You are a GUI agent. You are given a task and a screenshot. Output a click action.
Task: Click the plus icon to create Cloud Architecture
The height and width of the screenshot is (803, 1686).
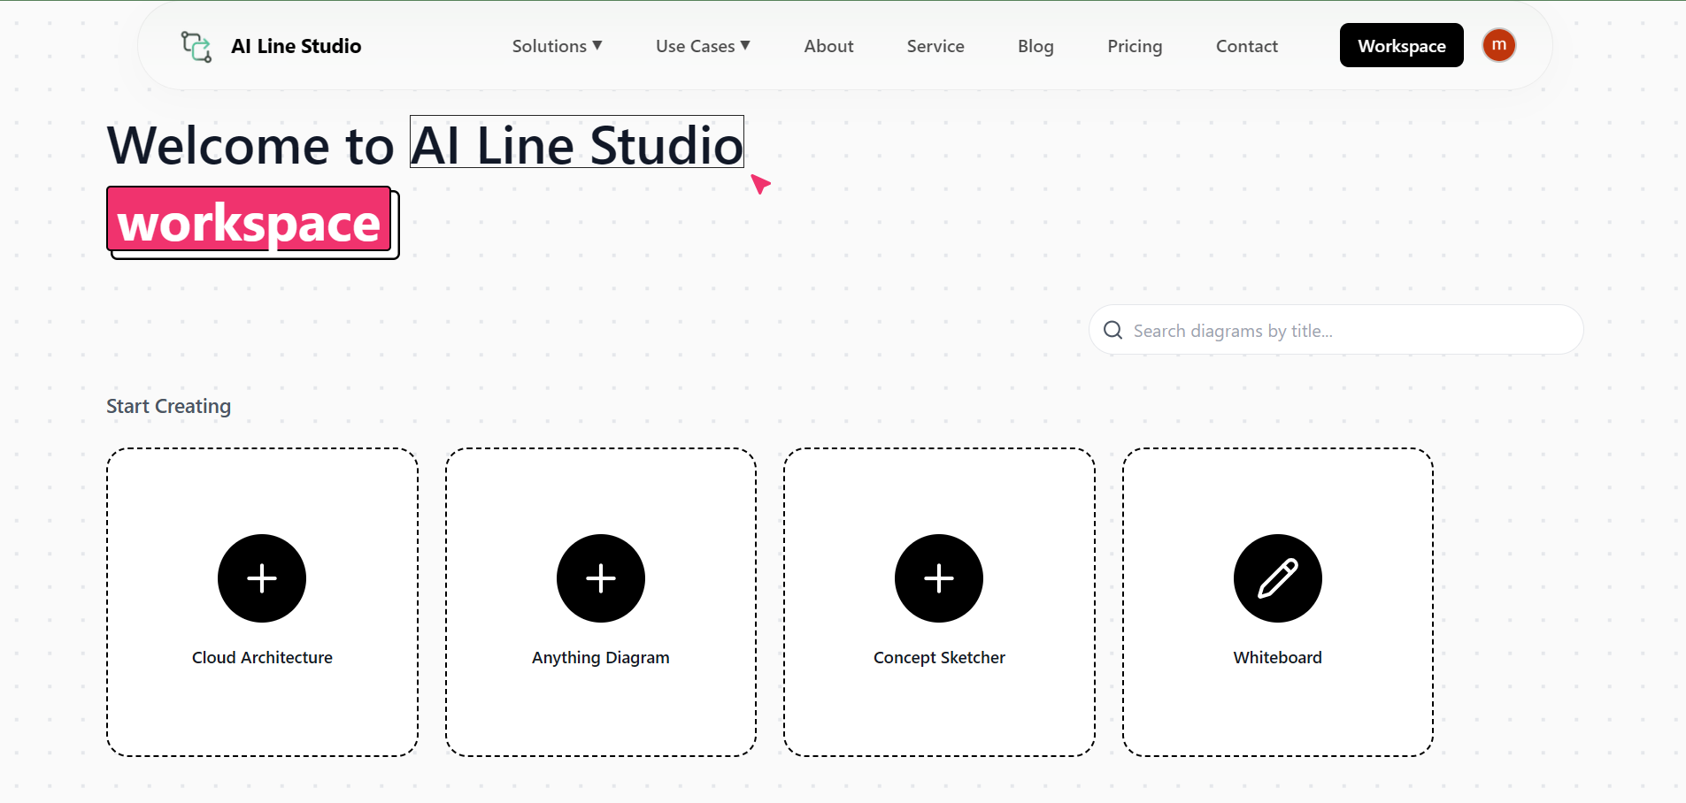click(x=261, y=577)
